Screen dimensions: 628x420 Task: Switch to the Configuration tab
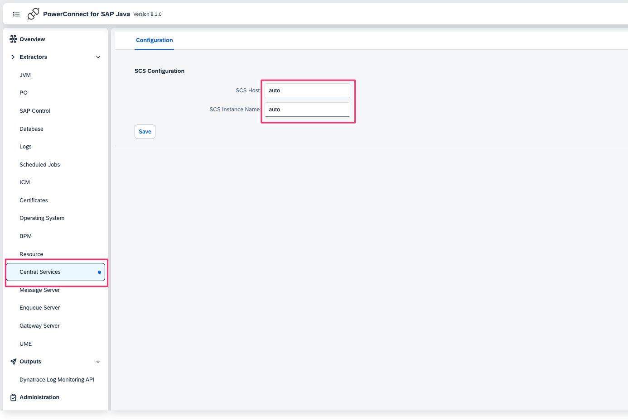tap(154, 40)
